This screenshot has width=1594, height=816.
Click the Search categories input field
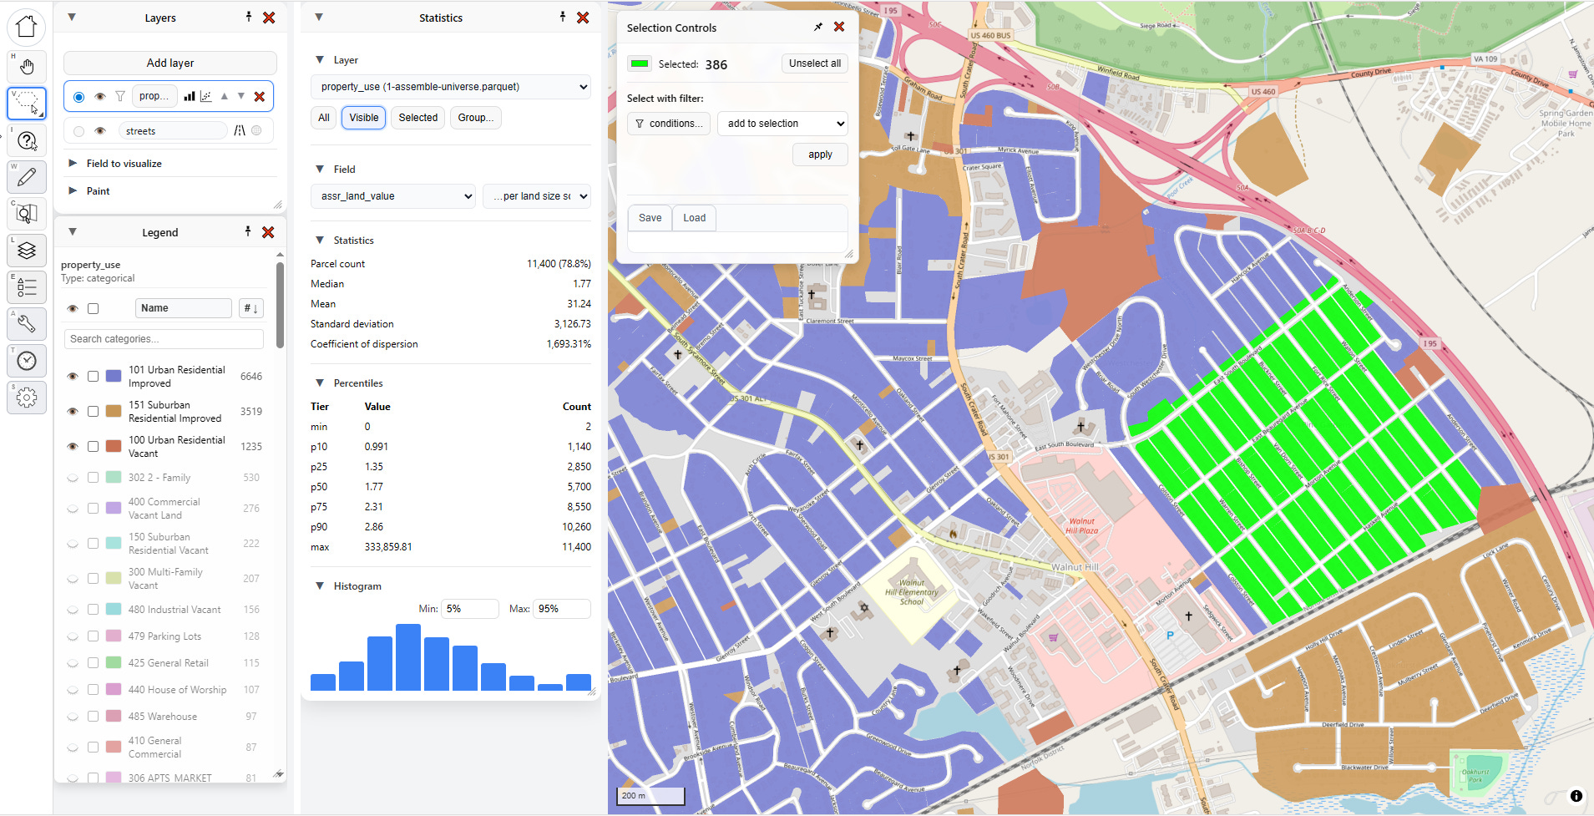(x=164, y=339)
